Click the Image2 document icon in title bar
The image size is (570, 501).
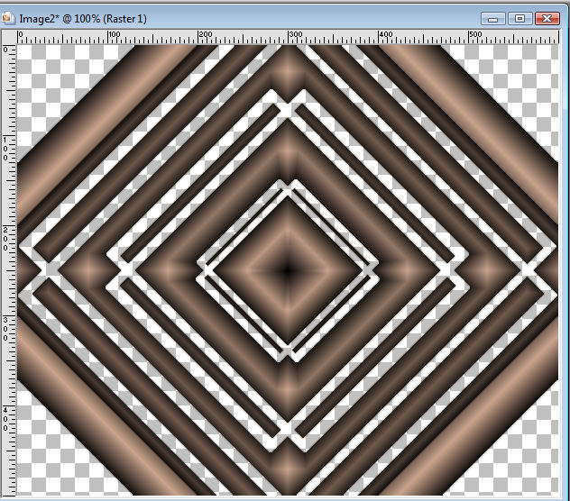pos(7,18)
